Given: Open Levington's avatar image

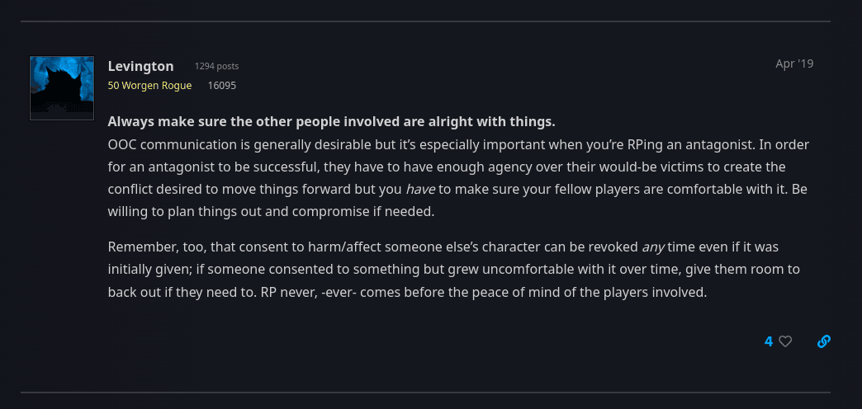Looking at the screenshot, I should point(62,88).
